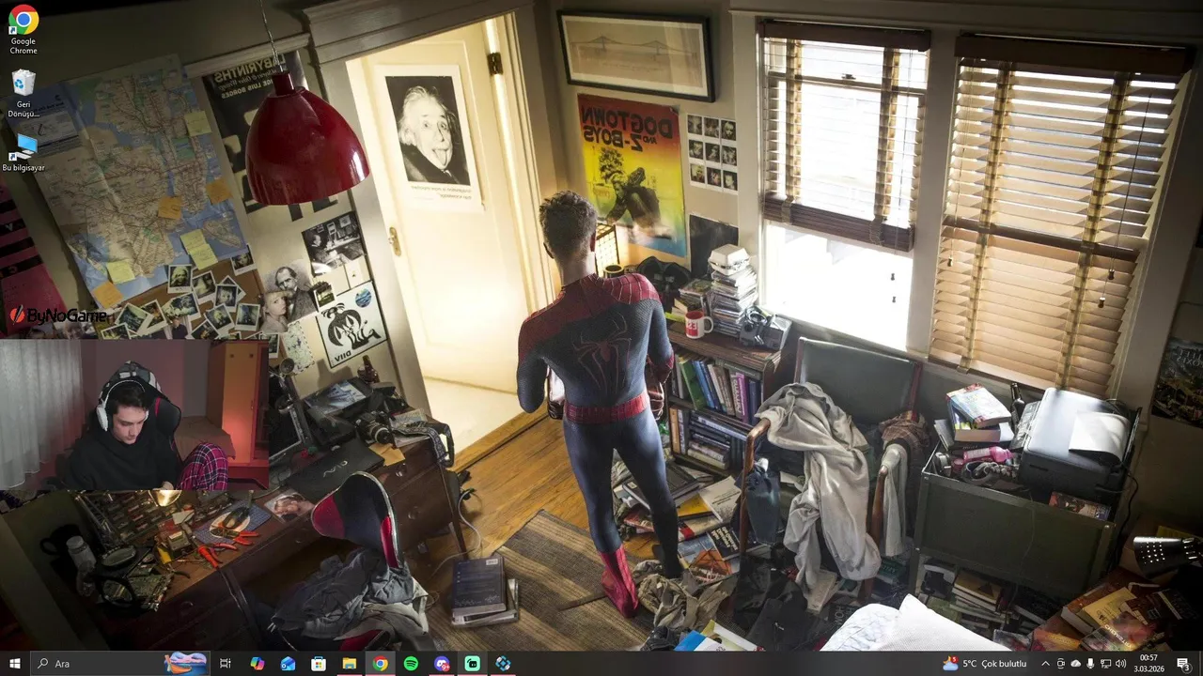Click the Ara search box in taskbar
Screen dimensions: 1203x676
(121, 664)
